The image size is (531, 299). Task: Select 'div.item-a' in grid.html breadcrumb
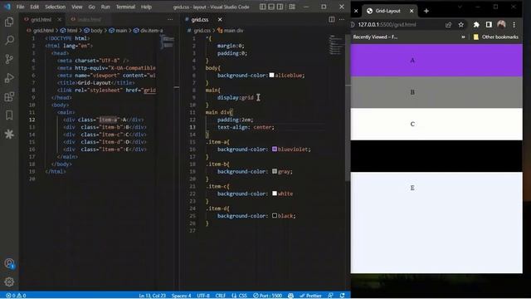click(x=151, y=31)
